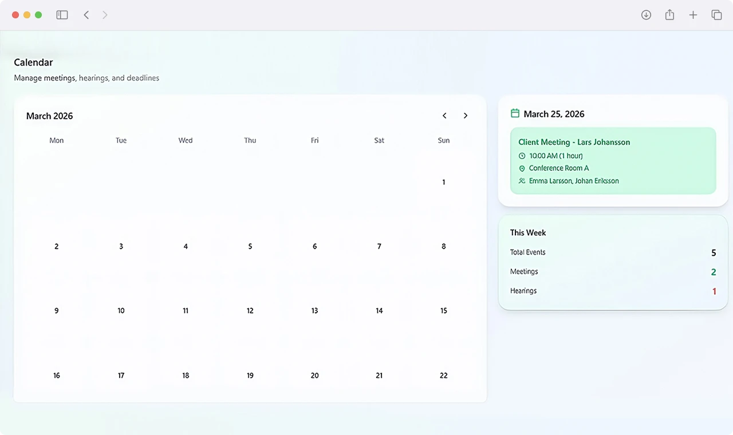Go back with the toolbar back arrow
The height and width of the screenshot is (435, 733).
click(x=86, y=15)
